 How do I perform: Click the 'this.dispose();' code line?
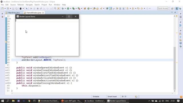click(31, 86)
